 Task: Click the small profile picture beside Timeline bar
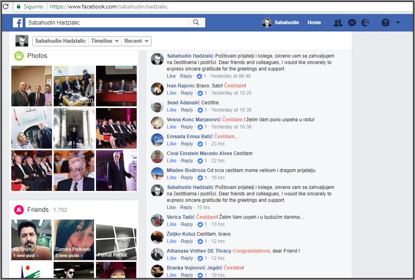[22, 41]
